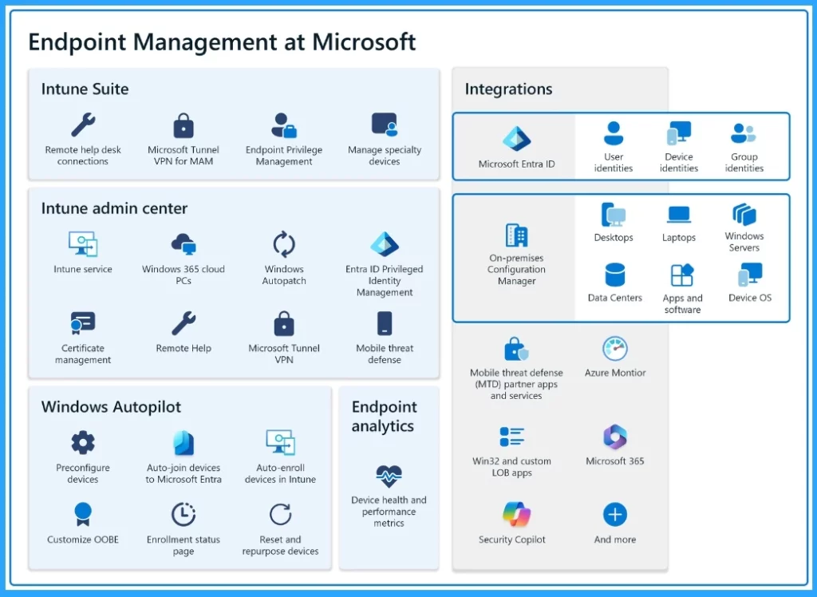Open the Enrollment status page clock icon
This screenshot has height=597, width=817.
(x=184, y=514)
